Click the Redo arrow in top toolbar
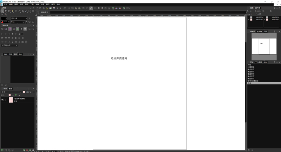Image resolution: width=281 pixels, height=152 pixels. pyautogui.click(x=86, y=8)
